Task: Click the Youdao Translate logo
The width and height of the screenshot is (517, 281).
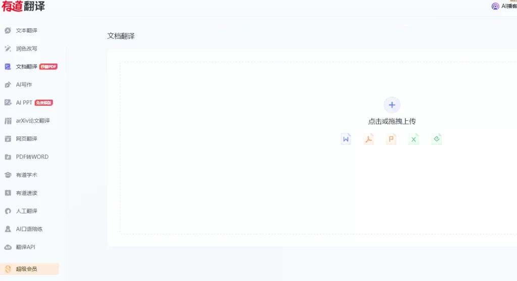Action: click(x=23, y=7)
